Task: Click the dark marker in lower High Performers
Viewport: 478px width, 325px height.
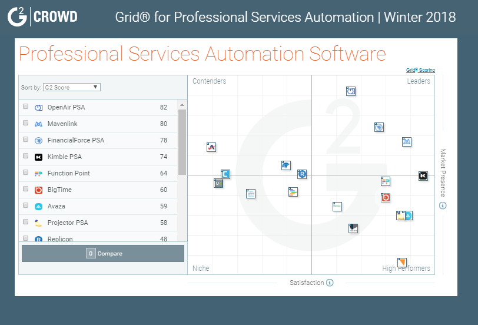Action: [353, 228]
